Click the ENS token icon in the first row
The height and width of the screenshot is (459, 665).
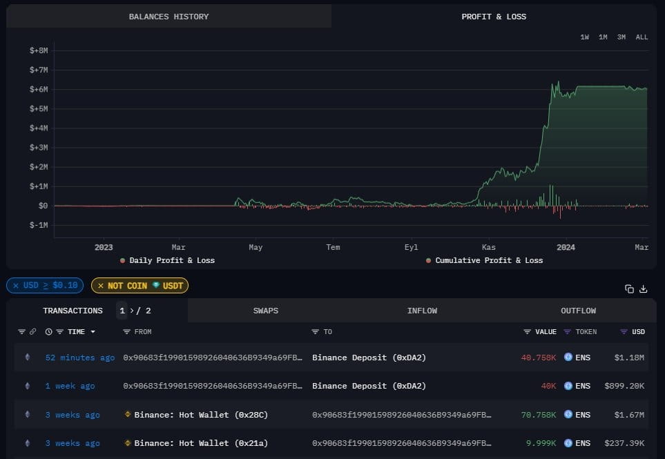coord(568,358)
